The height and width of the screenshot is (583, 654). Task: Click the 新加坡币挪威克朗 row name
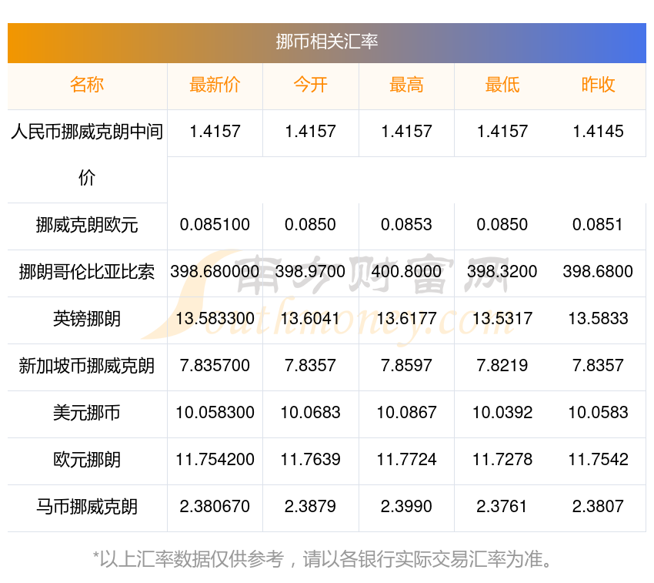[x=87, y=366]
